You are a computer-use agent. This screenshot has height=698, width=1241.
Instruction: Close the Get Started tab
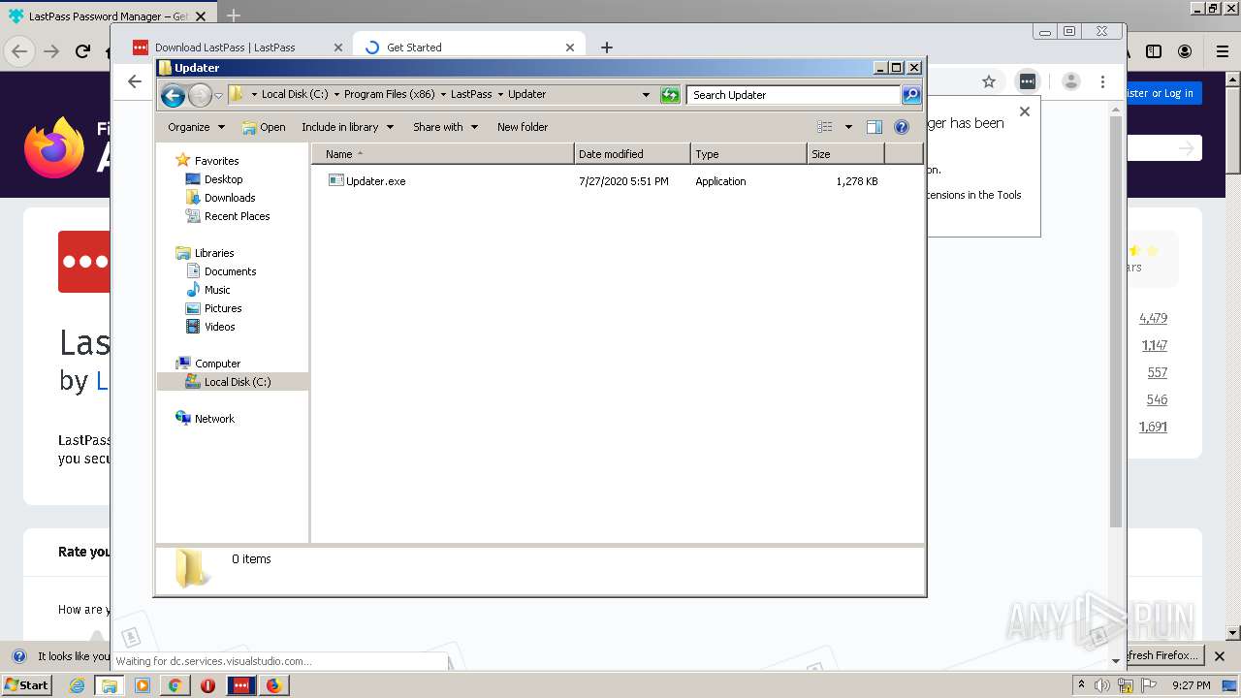point(570,48)
